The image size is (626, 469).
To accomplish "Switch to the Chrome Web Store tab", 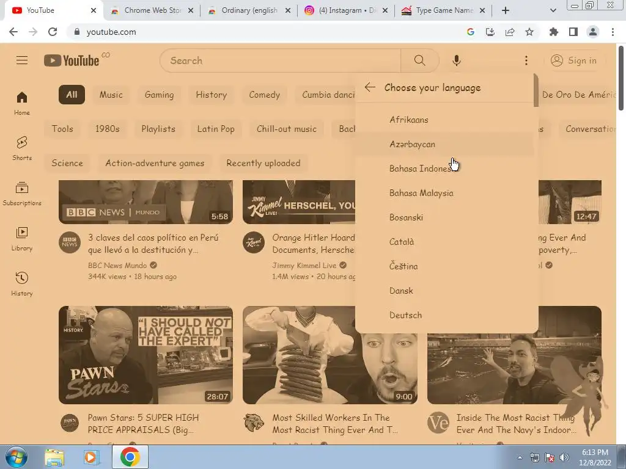I will click(152, 10).
